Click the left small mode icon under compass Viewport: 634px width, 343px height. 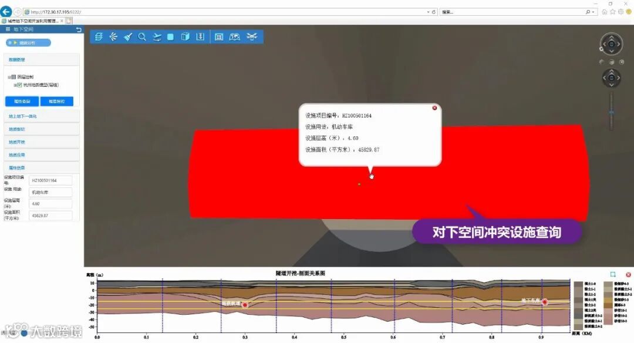coord(602,62)
